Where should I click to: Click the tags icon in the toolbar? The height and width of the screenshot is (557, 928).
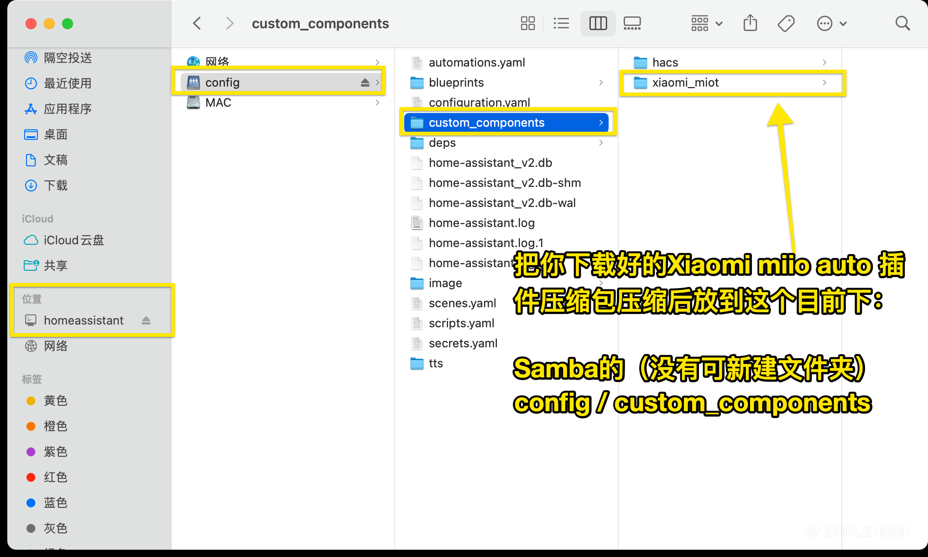click(x=787, y=23)
